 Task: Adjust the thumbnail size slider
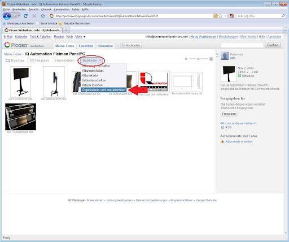click(198, 59)
